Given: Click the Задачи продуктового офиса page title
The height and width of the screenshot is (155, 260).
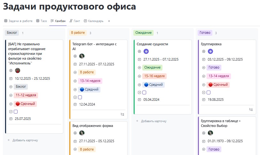Looking at the screenshot, I should (69, 7).
